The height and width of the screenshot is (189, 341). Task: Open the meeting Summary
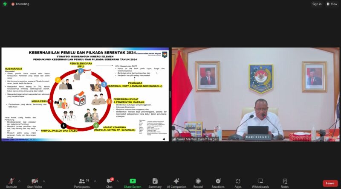click(155, 182)
